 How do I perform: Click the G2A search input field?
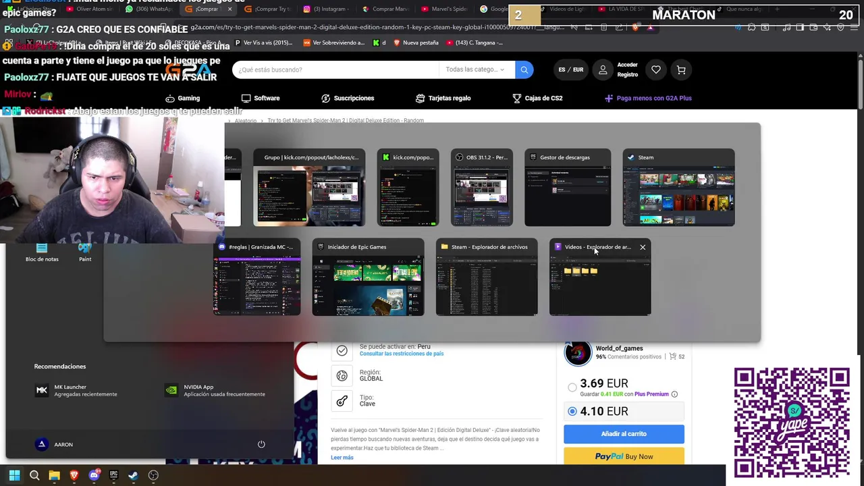point(335,70)
